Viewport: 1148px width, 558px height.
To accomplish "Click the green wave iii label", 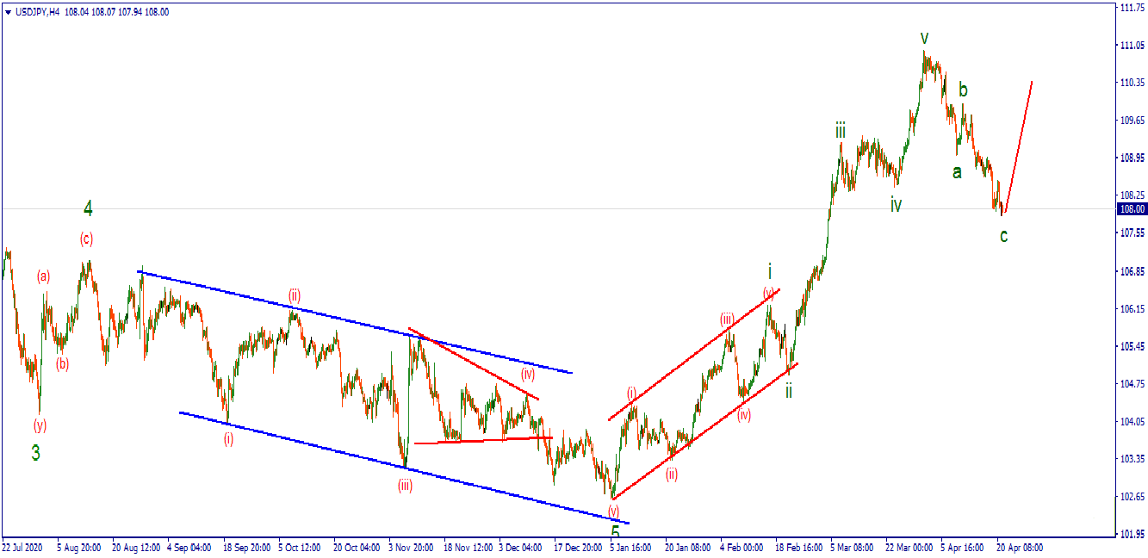I will (x=839, y=131).
